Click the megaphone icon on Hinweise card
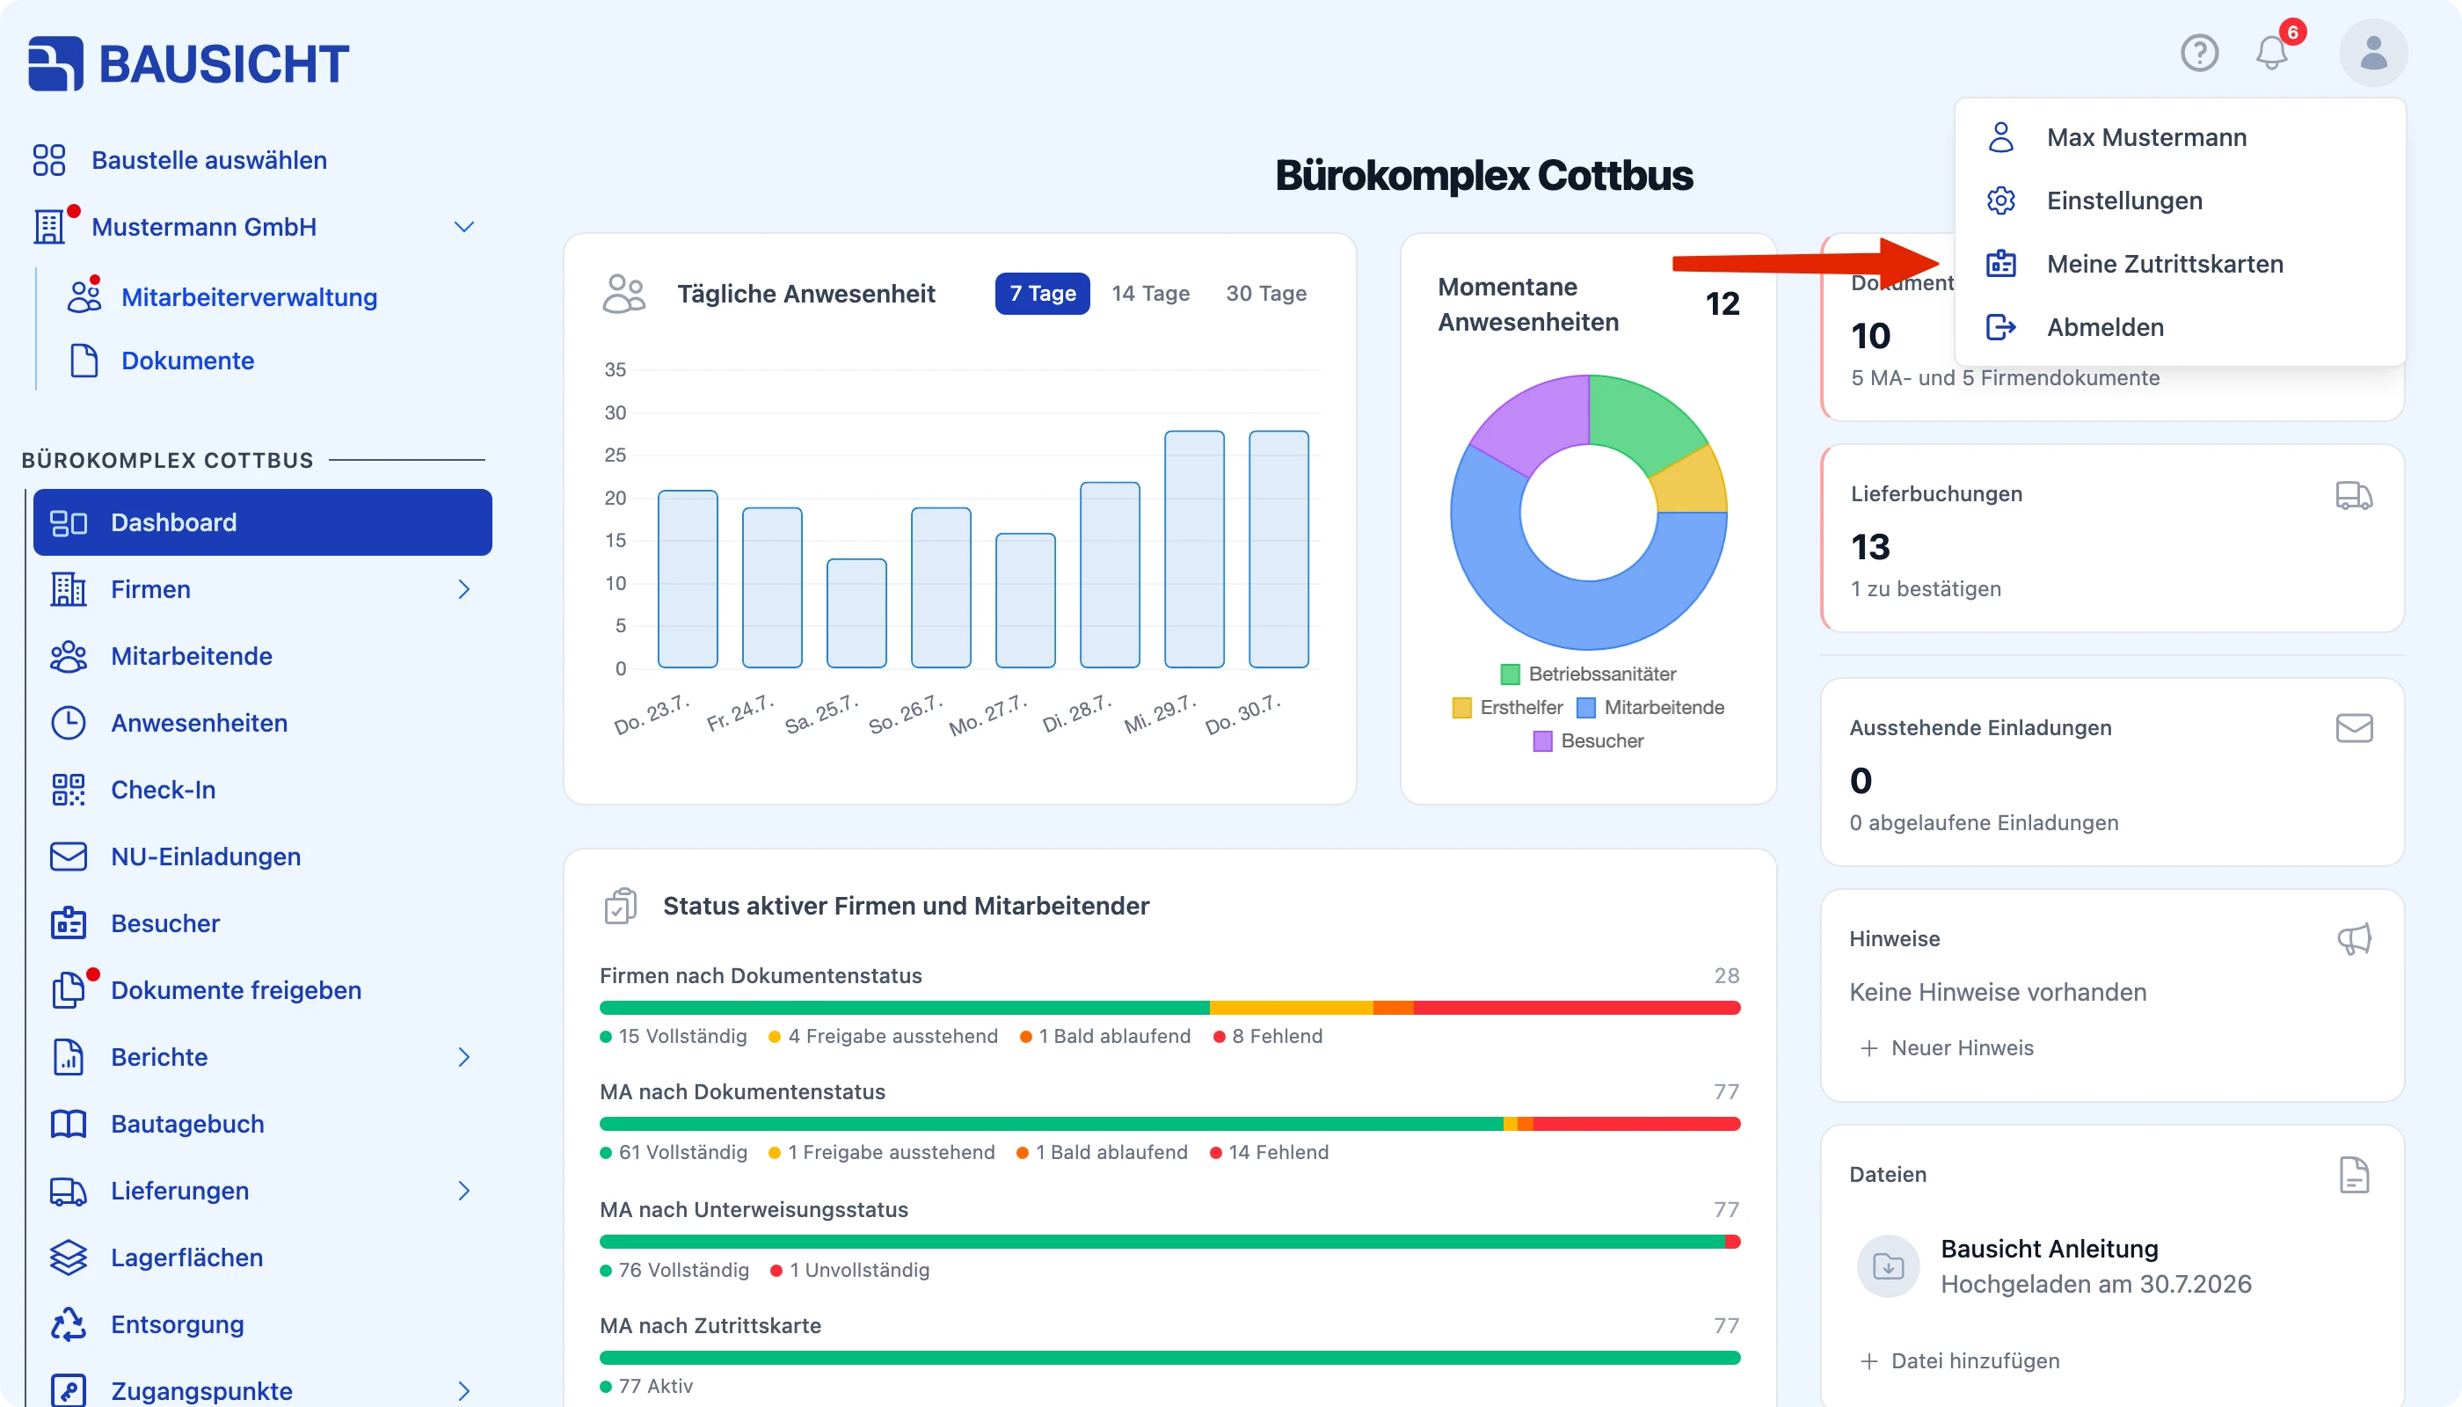2462x1407 pixels. click(2354, 938)
